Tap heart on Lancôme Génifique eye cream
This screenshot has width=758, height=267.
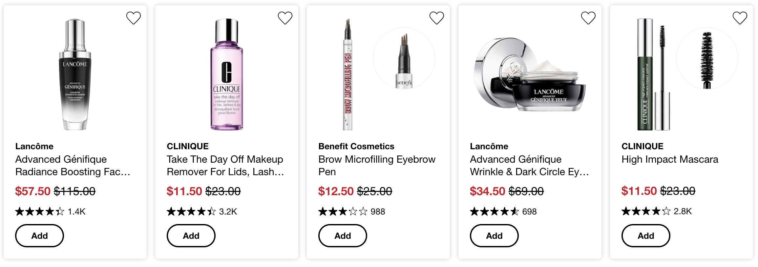[588, 18]
